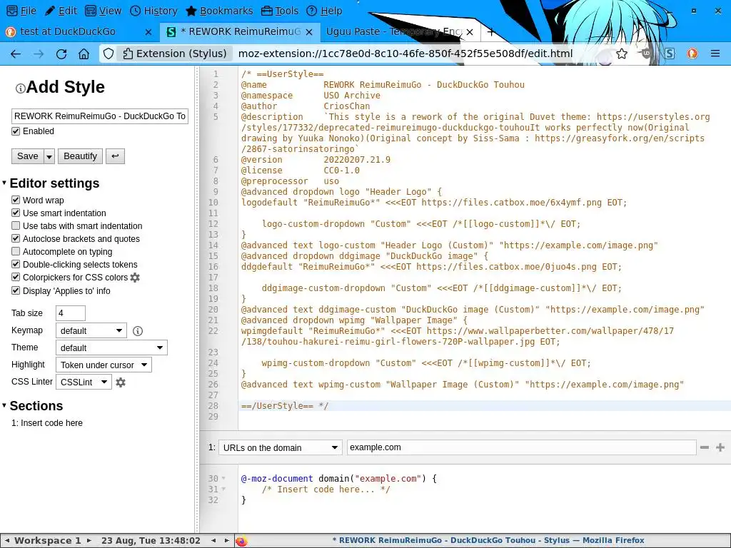The height and width of the screenshot is (548, 731).
Task: Open the File menu
Action: [21, 11]
